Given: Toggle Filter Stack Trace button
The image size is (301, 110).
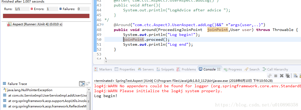Looking at the screenshot, I should [82, 84].
